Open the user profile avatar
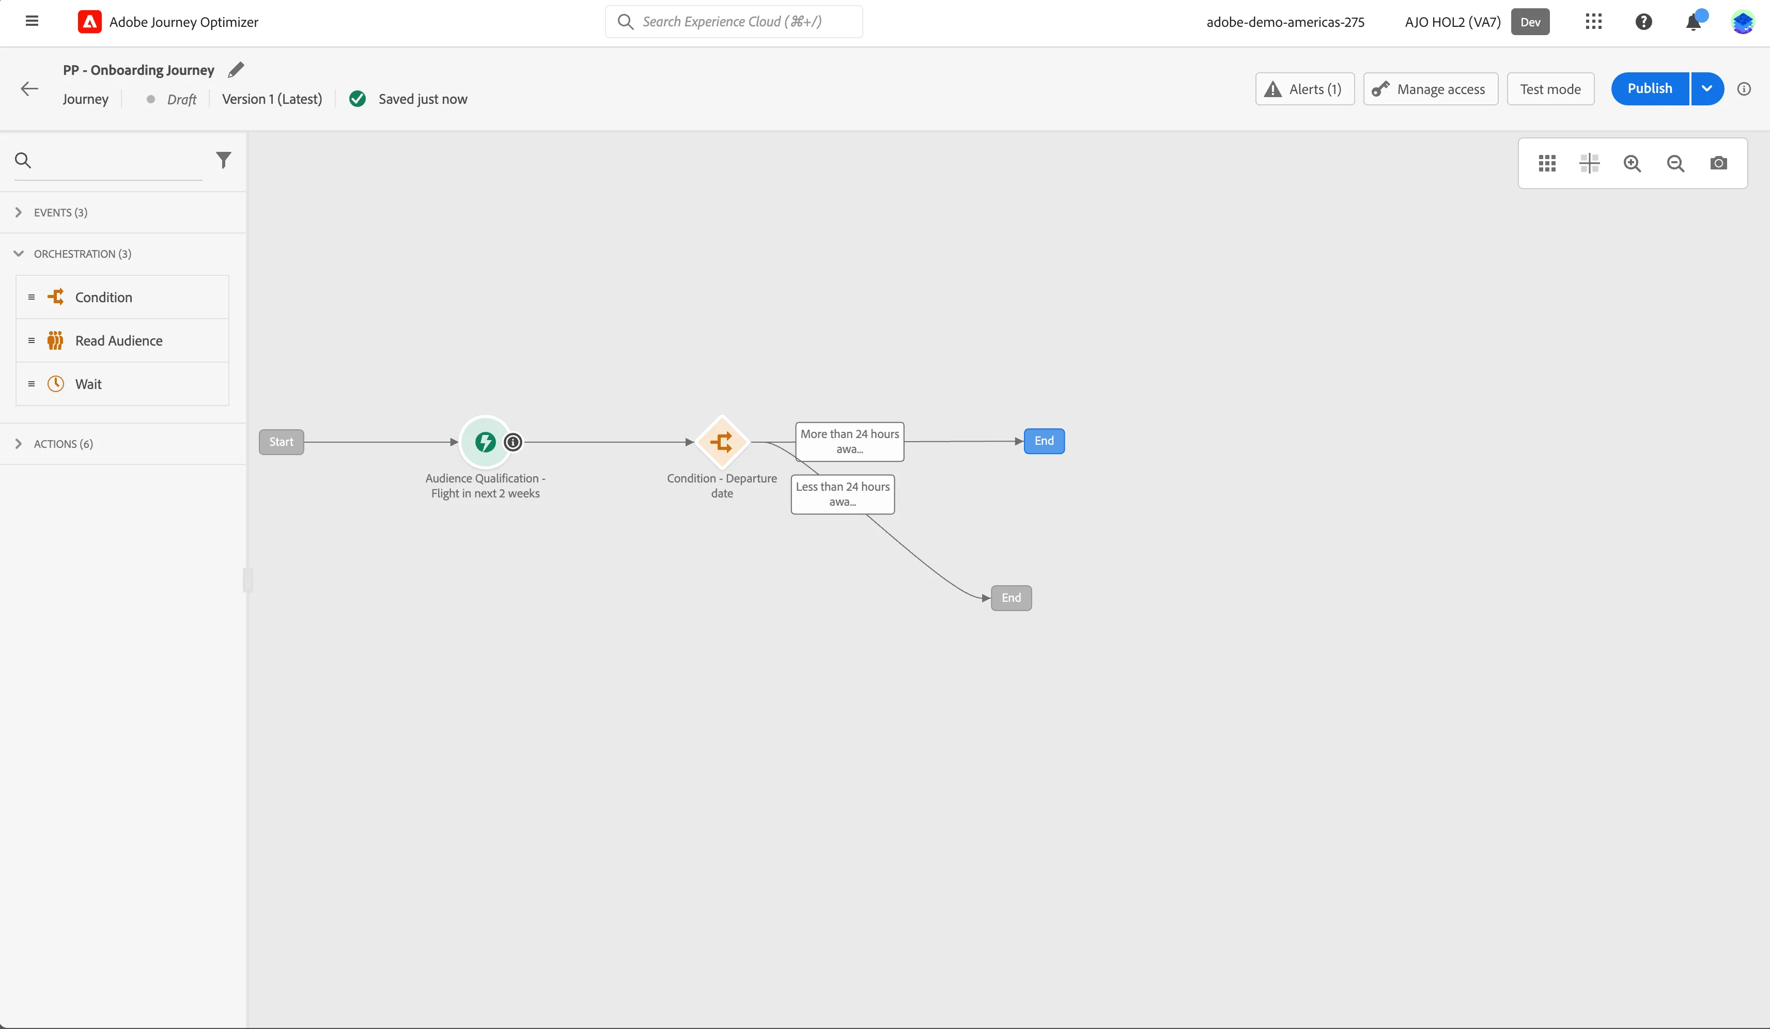Screen dimensions: 1770x1029 coord(1743,22)
